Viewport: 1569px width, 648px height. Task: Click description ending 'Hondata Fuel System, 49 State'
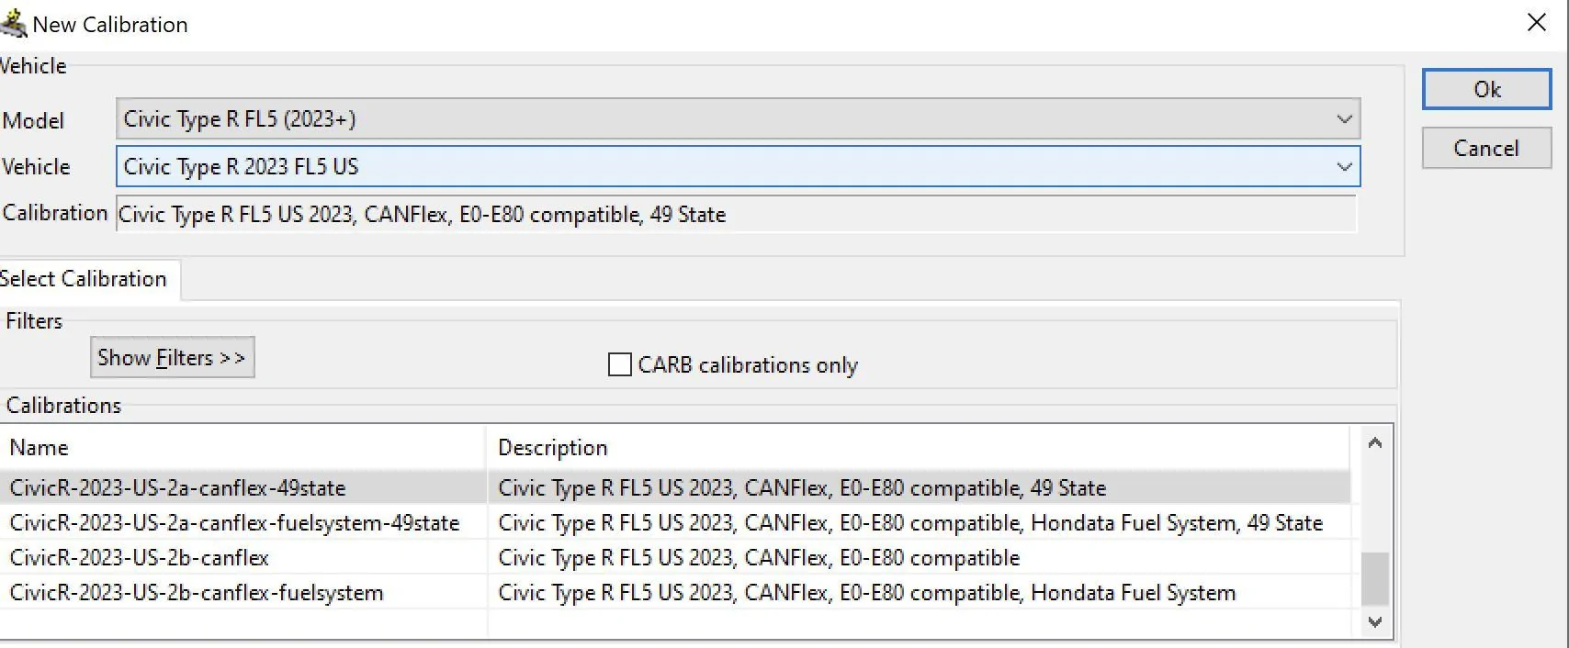click(909, 522)
